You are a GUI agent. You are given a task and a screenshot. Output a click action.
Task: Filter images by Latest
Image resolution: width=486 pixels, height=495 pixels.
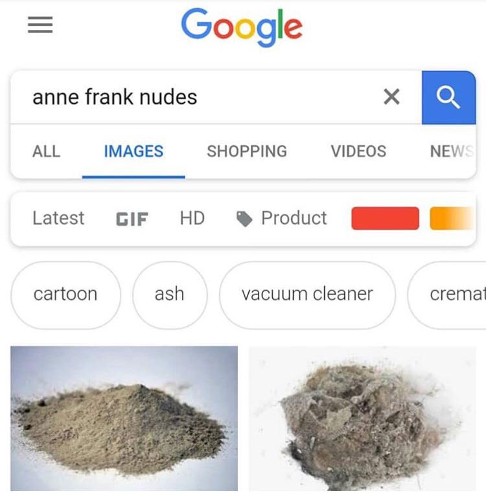click(58, 218)
